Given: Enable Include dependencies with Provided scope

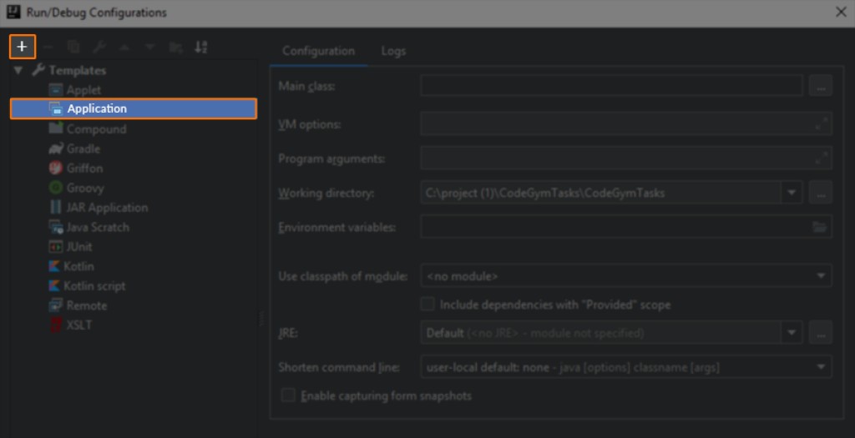Looking at the screenshot, I should point(427,305).
